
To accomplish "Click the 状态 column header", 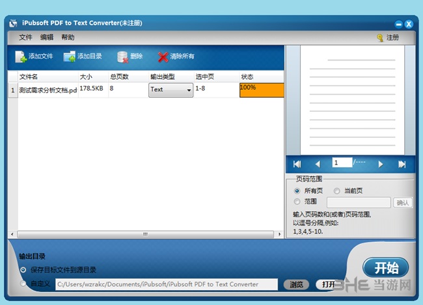I will [x=262, y=77].
